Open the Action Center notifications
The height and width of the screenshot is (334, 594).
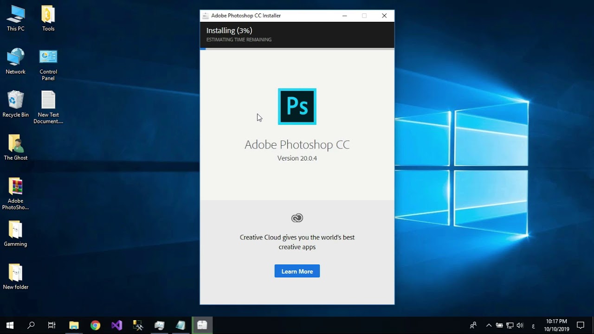581,325
